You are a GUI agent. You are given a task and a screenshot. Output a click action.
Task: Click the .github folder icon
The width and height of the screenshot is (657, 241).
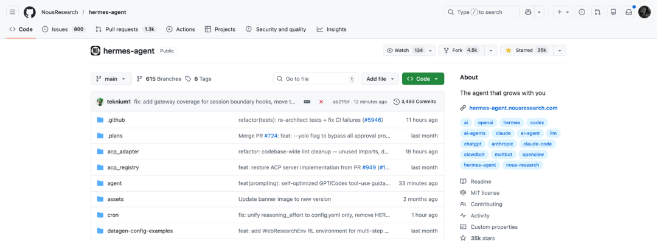(100, 120)
